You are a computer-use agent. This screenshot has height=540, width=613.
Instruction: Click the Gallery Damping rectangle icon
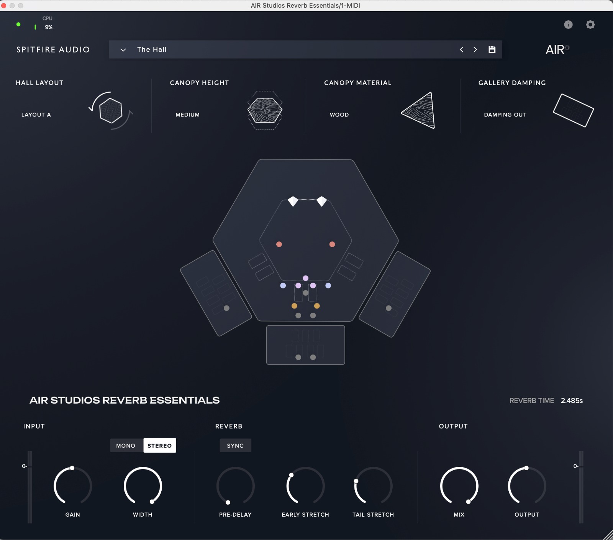(573, 110)
